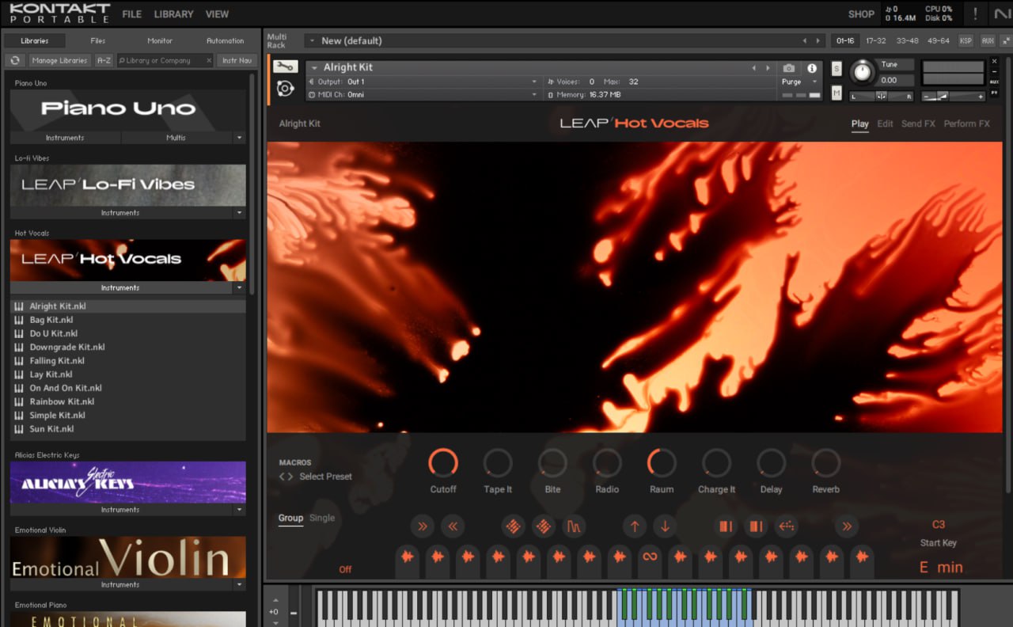This screenshot has width=1013, height=627.
Task: Click the first diamond pattern icon
Action: [513, 526]
